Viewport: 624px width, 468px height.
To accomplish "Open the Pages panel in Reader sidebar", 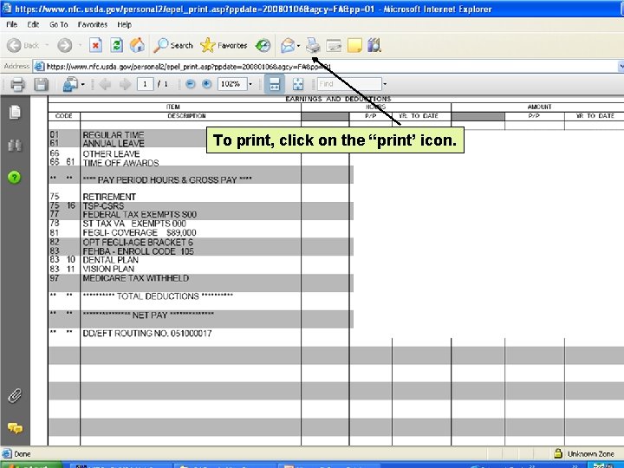I will click(15, 112).
